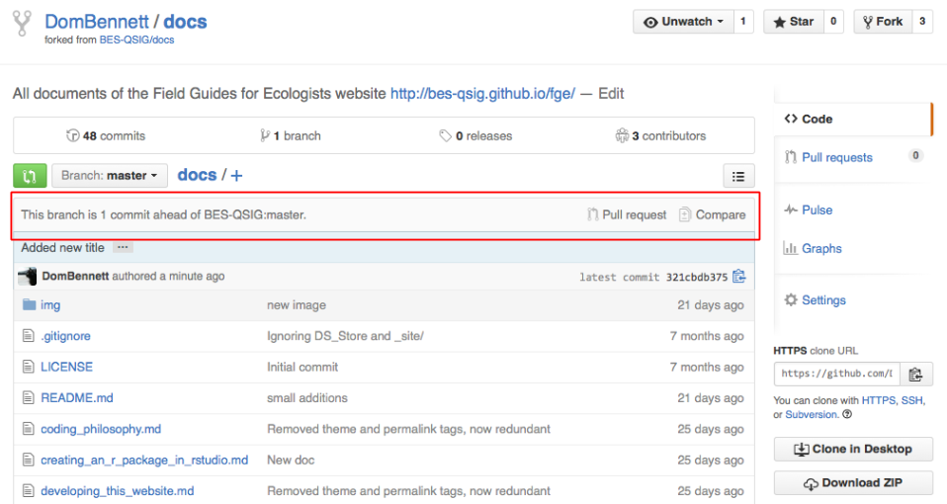
Task: Open the DomBennett commit author link
Action: point(75,276)
